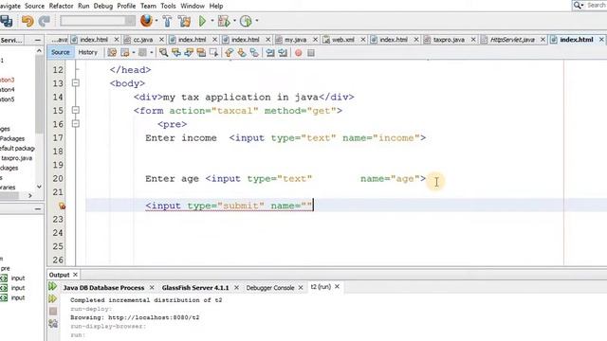Open the project configuration combo box
607x341 pixels.
pos(98,21)
